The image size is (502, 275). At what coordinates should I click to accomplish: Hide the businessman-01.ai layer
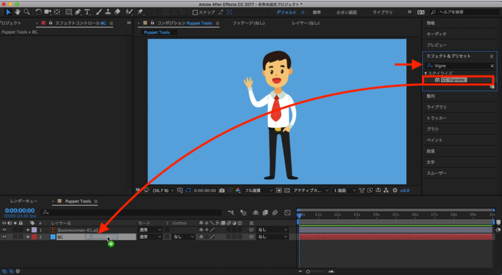(x=4, y=229)
